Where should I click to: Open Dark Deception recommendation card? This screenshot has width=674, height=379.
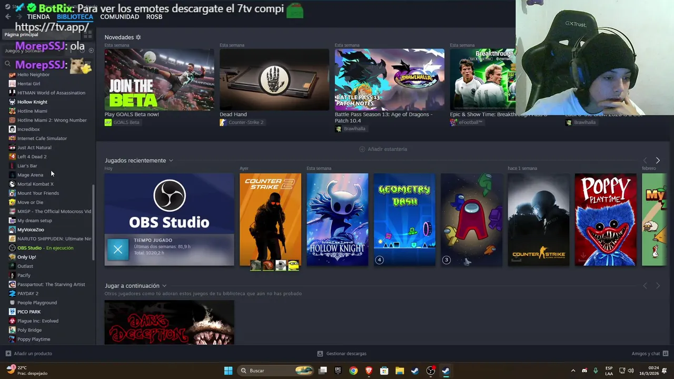[x=169, y=322]
